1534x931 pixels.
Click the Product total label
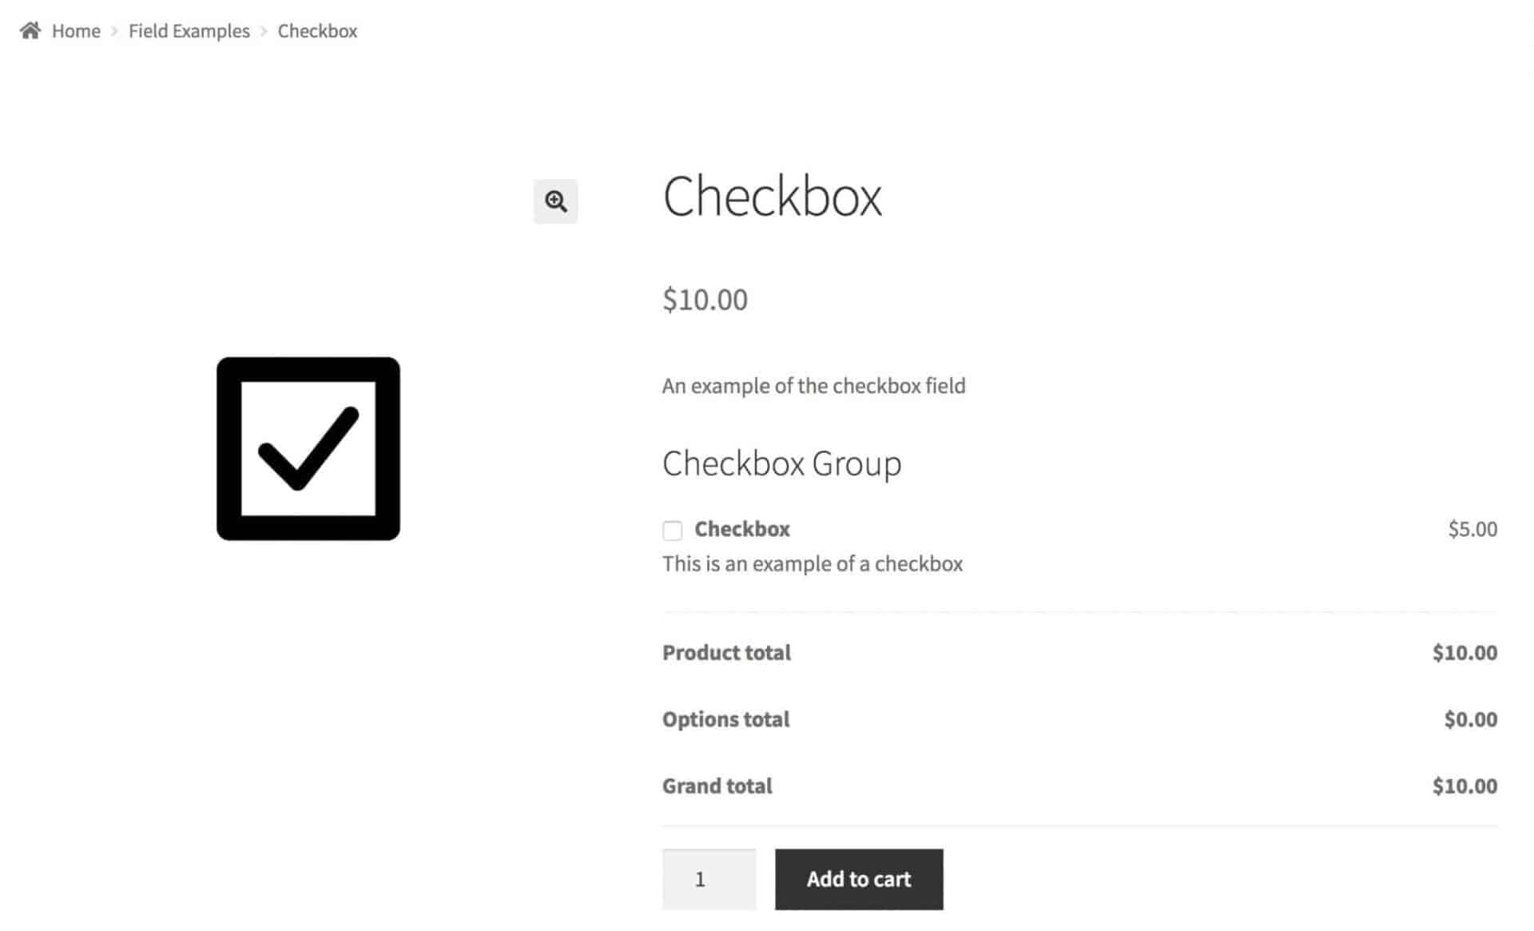click(x=726, y=653)
